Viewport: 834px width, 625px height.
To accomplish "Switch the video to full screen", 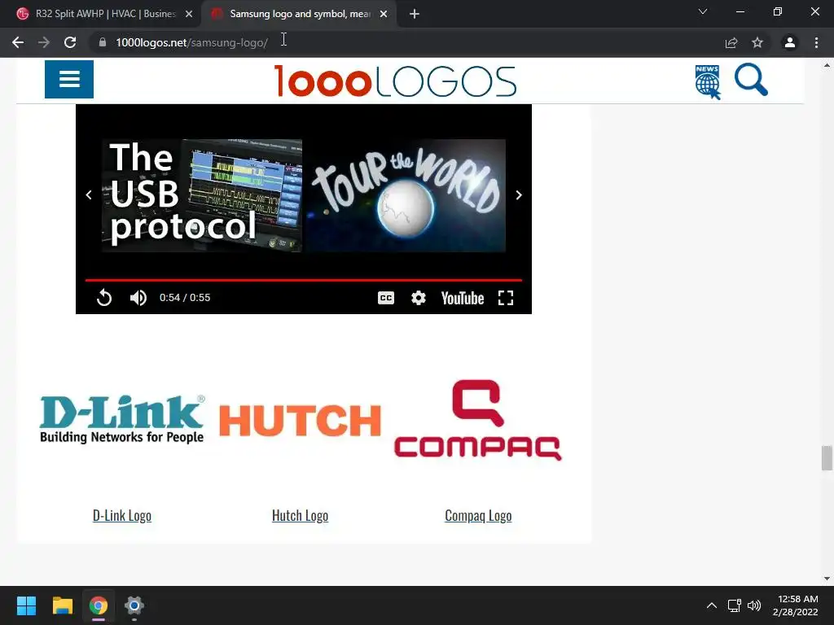I will tap(506, 298).
